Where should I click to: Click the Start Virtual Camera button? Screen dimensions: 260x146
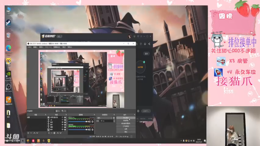pos(126,123)
